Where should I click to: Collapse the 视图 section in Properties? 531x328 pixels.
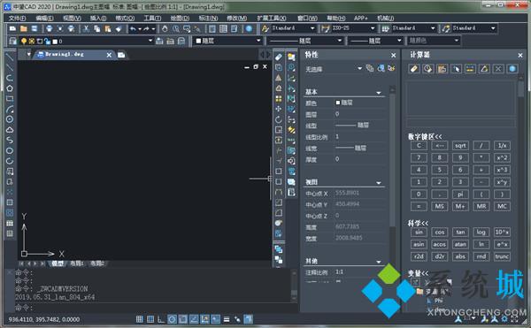pyautogui.click(x=379, y=183)
